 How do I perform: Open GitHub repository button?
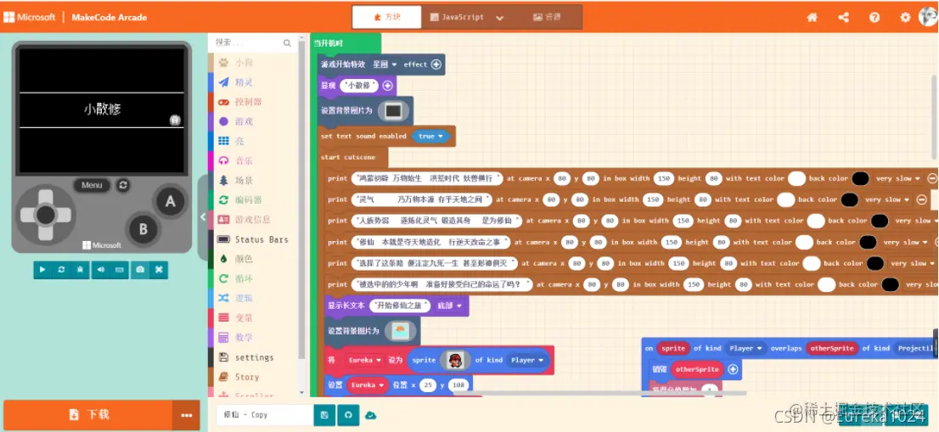coord(348,415)
